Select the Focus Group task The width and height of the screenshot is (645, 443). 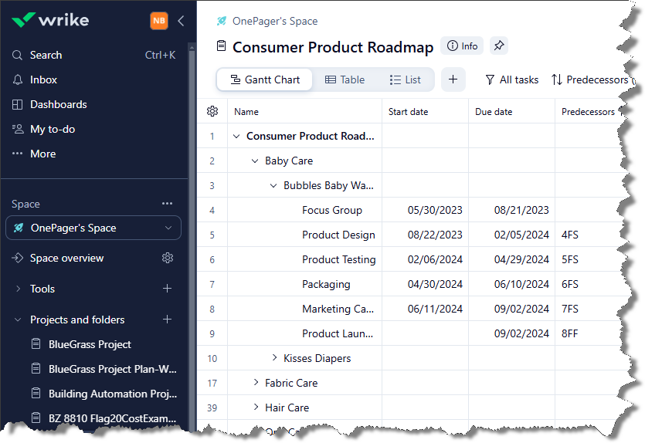[x=332, y=210]
